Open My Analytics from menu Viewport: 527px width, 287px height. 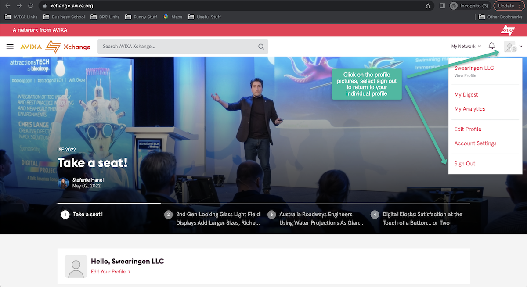pos(469,109)
